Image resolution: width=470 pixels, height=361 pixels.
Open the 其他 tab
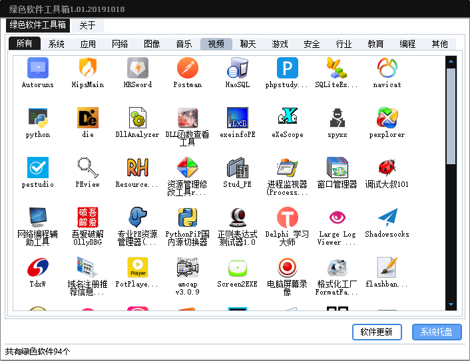point(440,44)
